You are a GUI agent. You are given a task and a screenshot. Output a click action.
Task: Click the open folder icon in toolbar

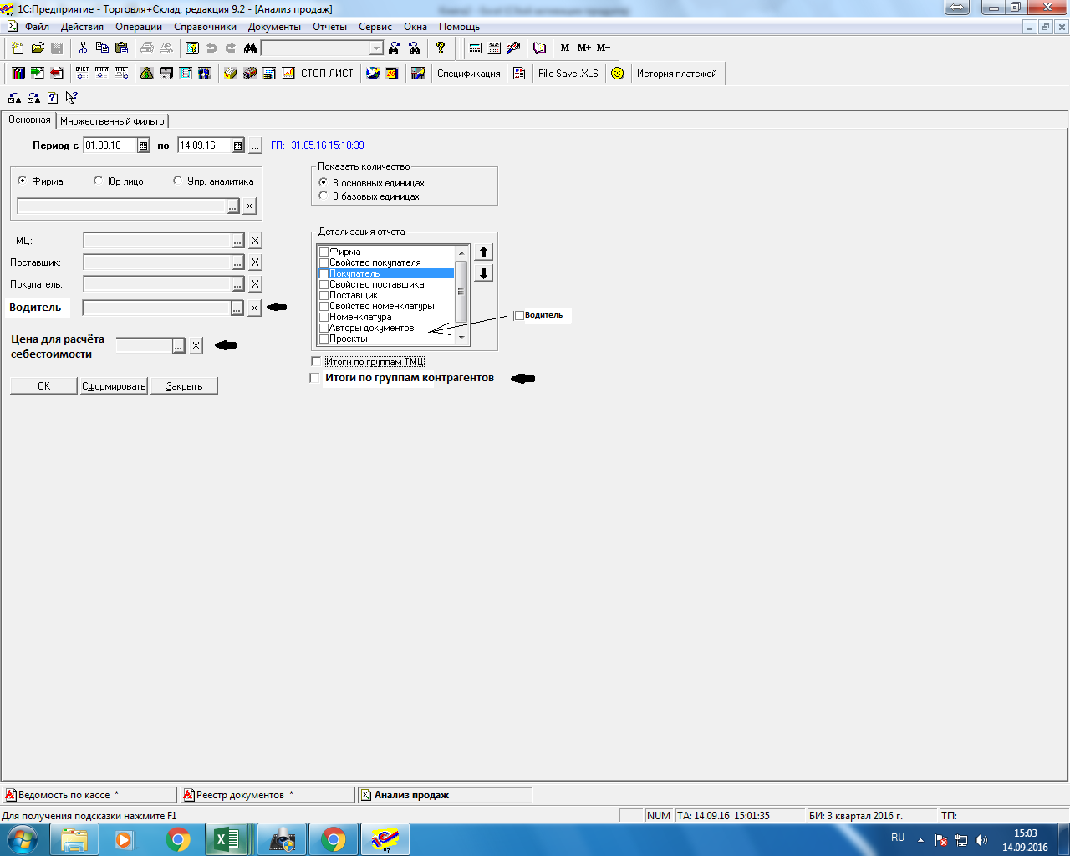pos(38,48)
